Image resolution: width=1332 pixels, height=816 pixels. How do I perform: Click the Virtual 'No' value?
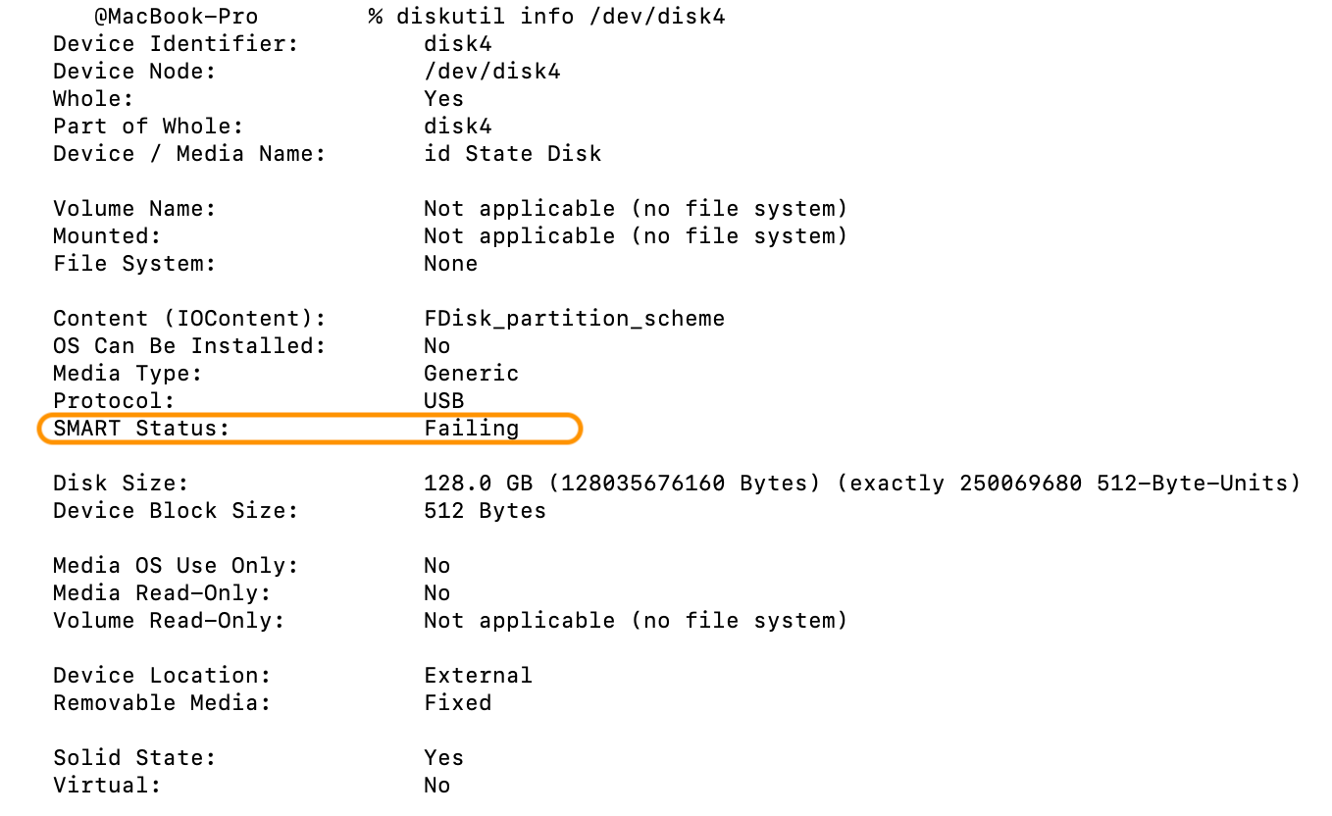click(436, 786)
